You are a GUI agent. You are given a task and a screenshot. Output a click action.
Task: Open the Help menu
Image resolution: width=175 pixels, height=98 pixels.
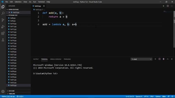(x=48, y=2)
